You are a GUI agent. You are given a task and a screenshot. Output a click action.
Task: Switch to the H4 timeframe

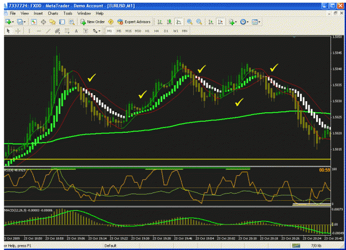[x=157, y=31]
